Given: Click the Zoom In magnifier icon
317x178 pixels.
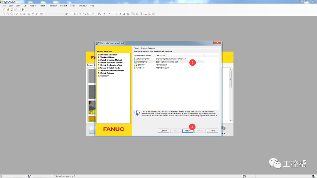Looking at the screenshot, I should 4,14.
